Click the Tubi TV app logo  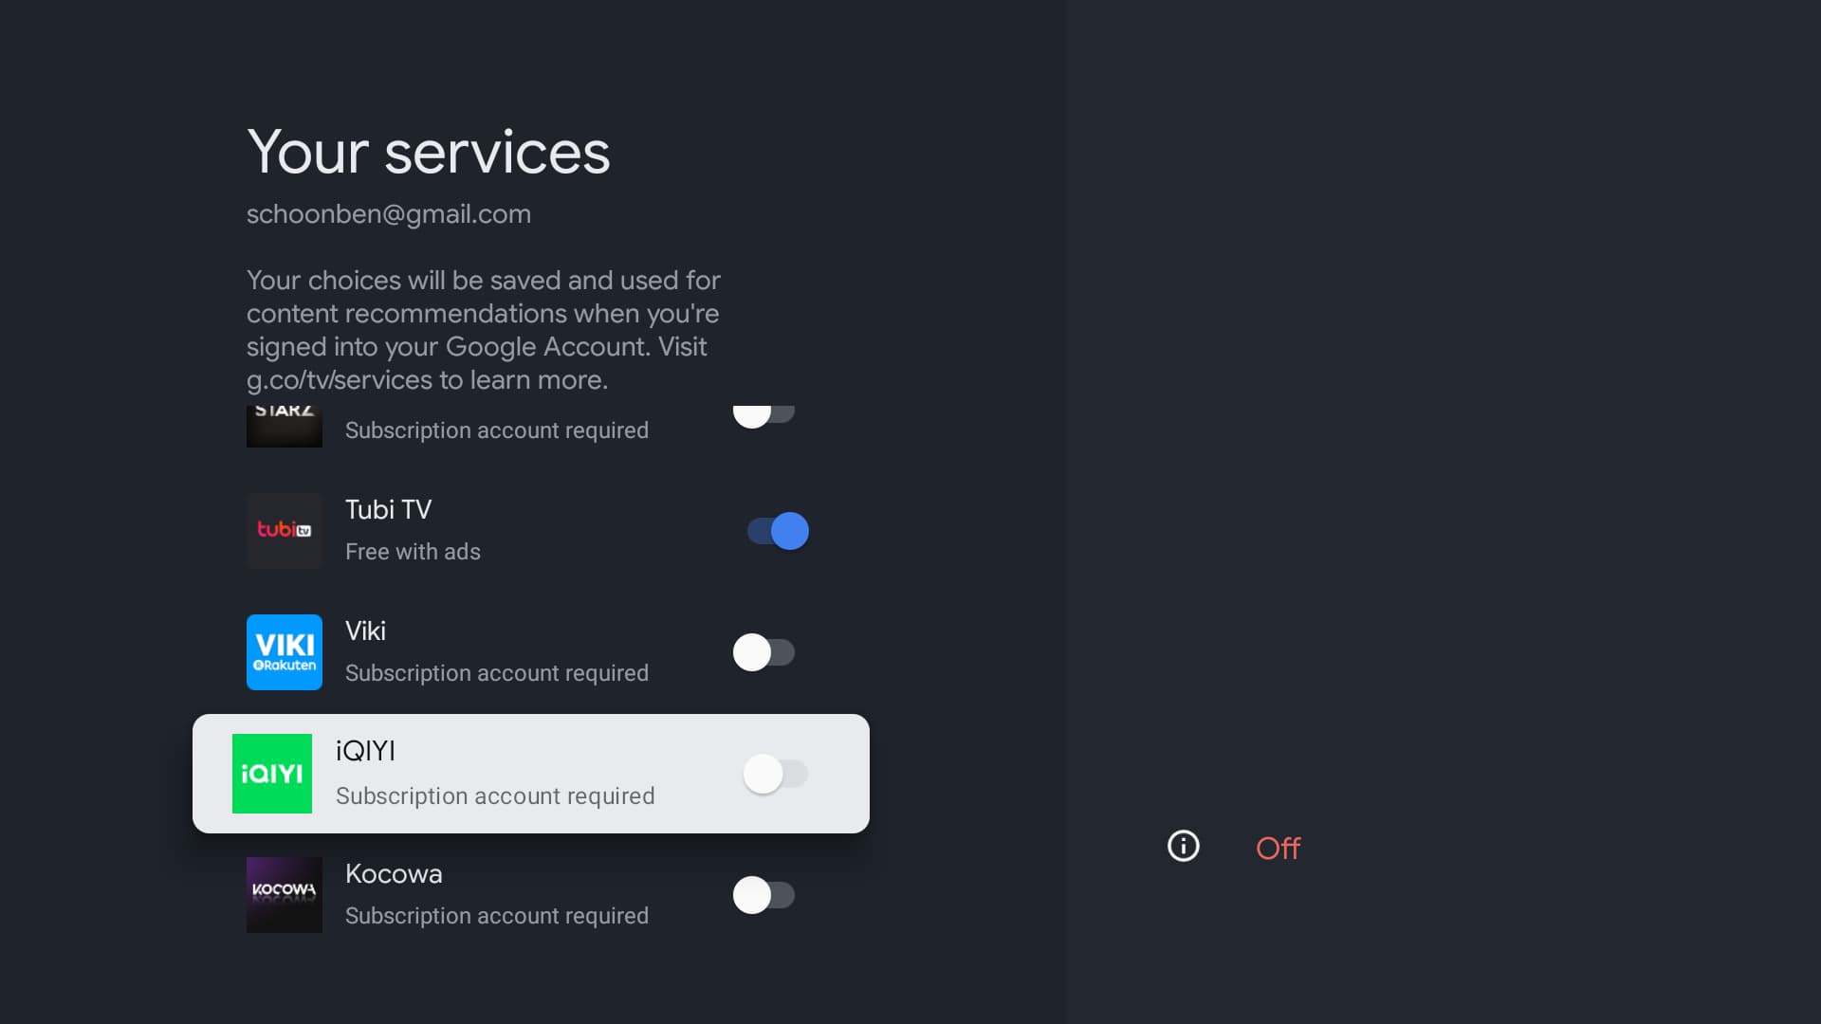coord(284,530)
